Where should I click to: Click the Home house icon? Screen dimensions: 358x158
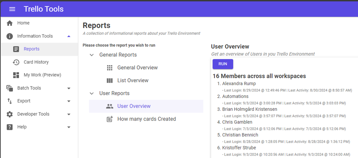coord(10,23)
